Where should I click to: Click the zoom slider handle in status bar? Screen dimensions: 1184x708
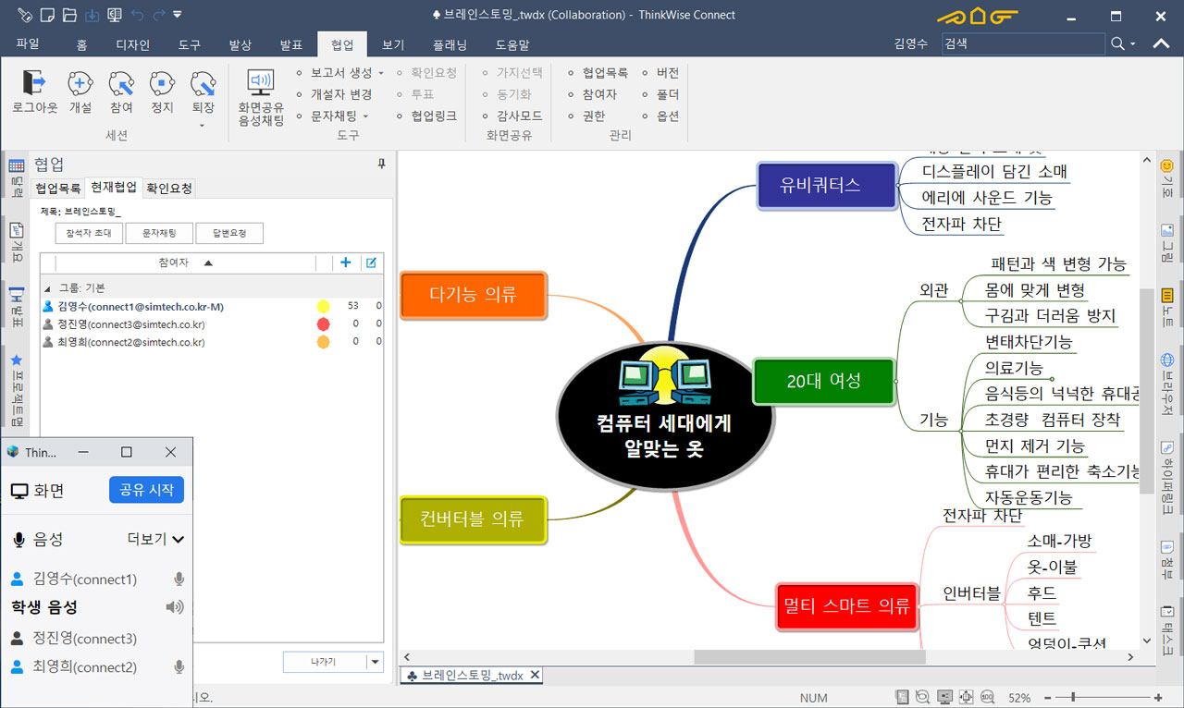(1071, 697)
